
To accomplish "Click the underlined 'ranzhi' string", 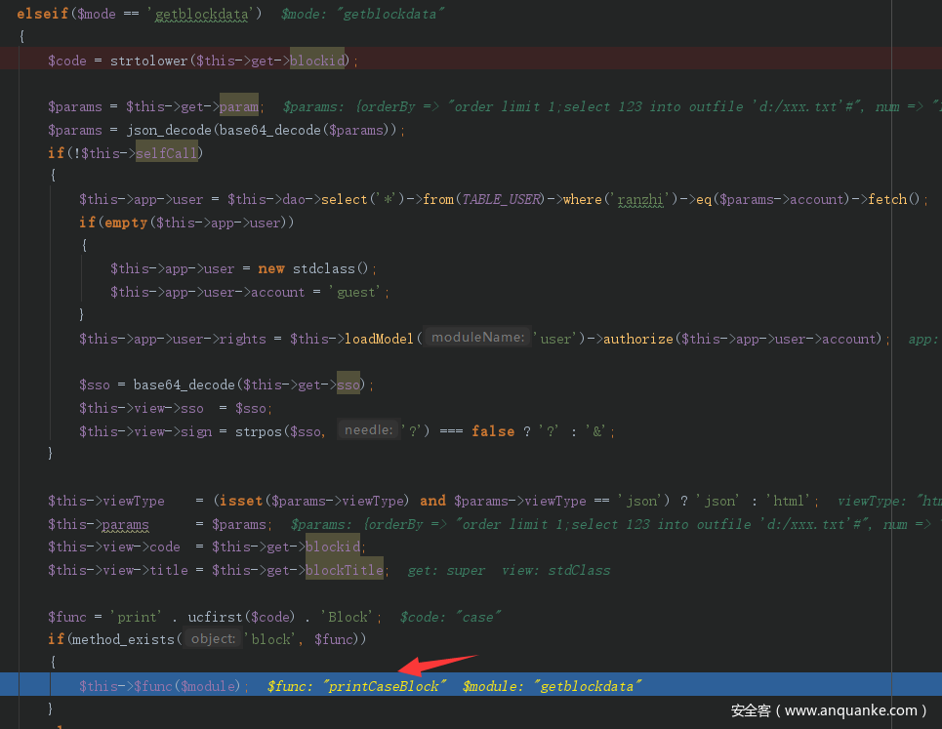I will [x=640, y=199].
